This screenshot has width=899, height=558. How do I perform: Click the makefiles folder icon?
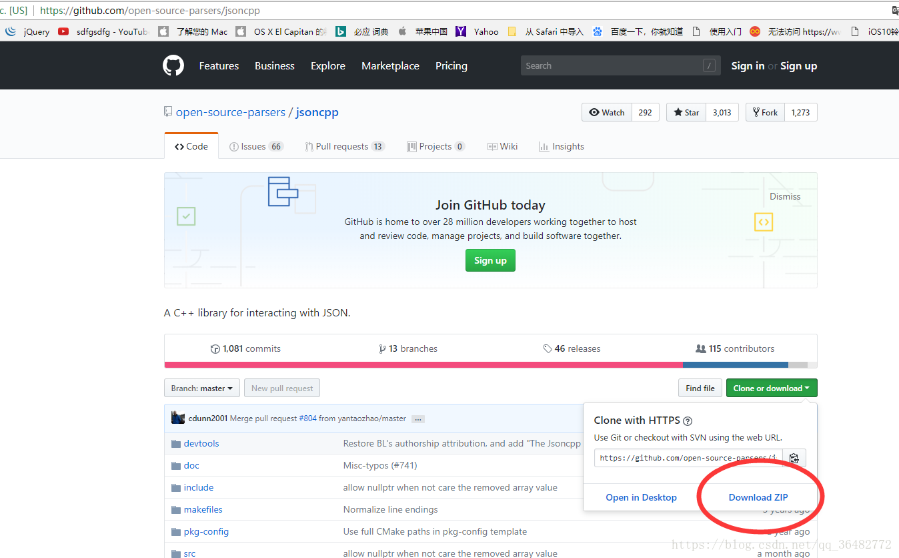click(176, 510)
